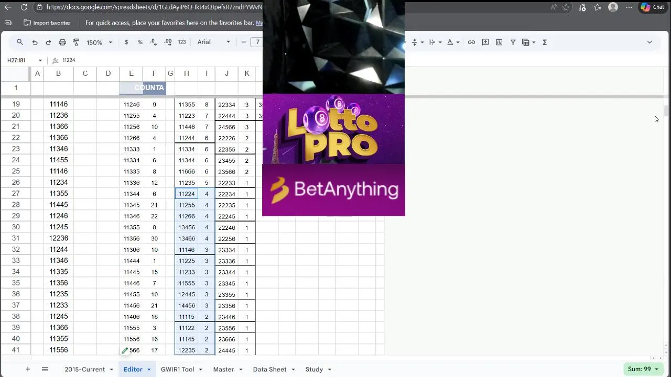
Task: Open browser media control icon
Action: click(x=582, y=7)
